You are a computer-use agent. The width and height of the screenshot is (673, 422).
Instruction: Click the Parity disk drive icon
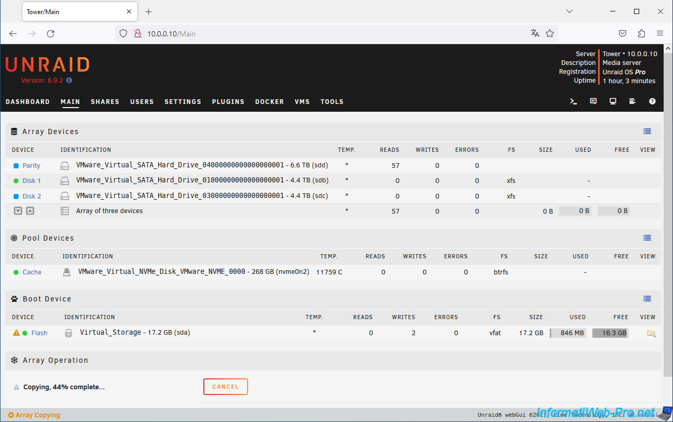(65, 166)
